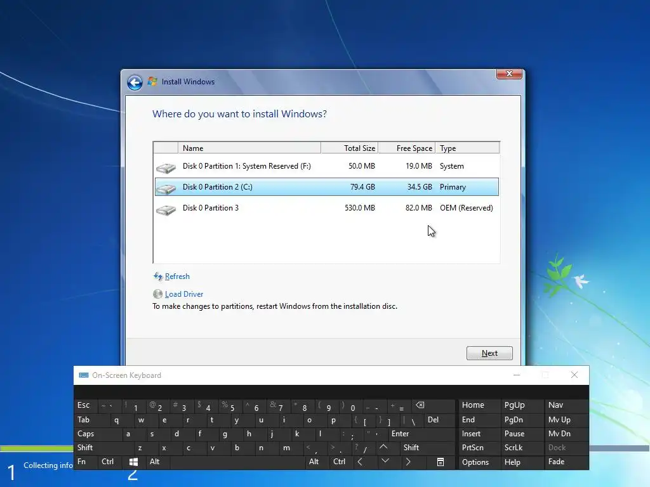Tap the PgUp key
The height and width of the screenshot is (487, 650).
(x=522, y=405)
